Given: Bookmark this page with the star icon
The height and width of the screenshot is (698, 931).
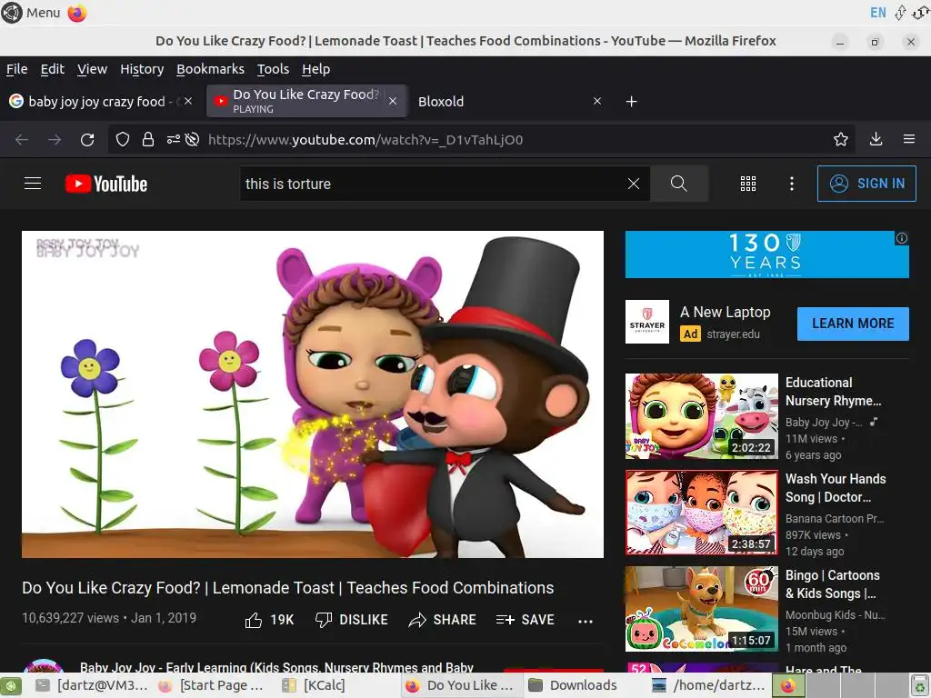Looking at the screenshot, I should [x=841, y=139].
